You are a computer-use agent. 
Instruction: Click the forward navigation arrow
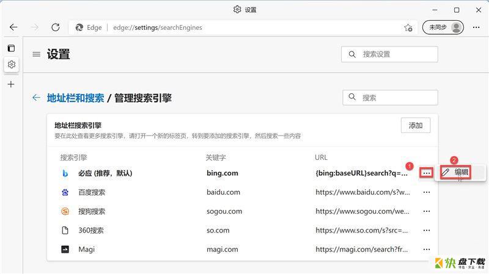[x=35, y=27]
